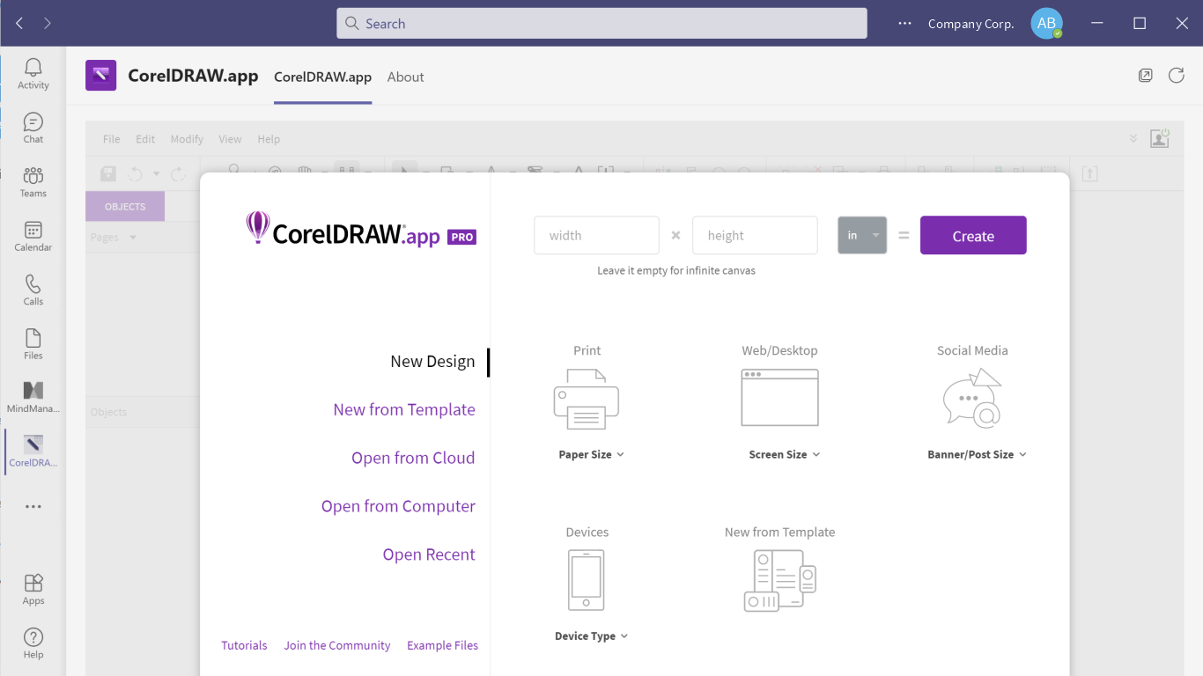1203x676 pixels.
Task: Open the Apps store in sidebar
Action: click(x=33, y=589)
